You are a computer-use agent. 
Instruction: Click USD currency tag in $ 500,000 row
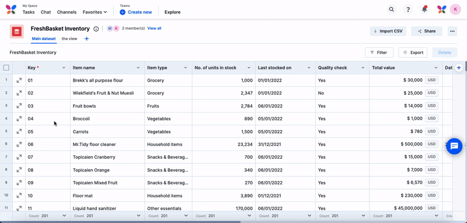[x=431, y=144]
